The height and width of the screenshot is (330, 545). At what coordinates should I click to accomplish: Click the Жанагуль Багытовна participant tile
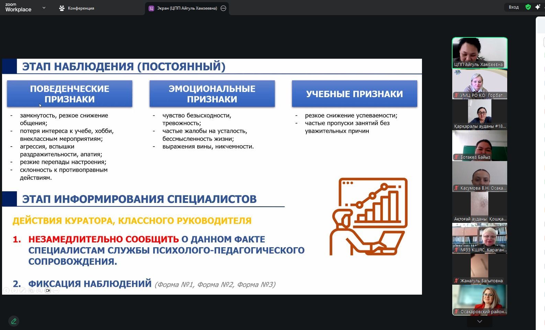click(479, 269)
